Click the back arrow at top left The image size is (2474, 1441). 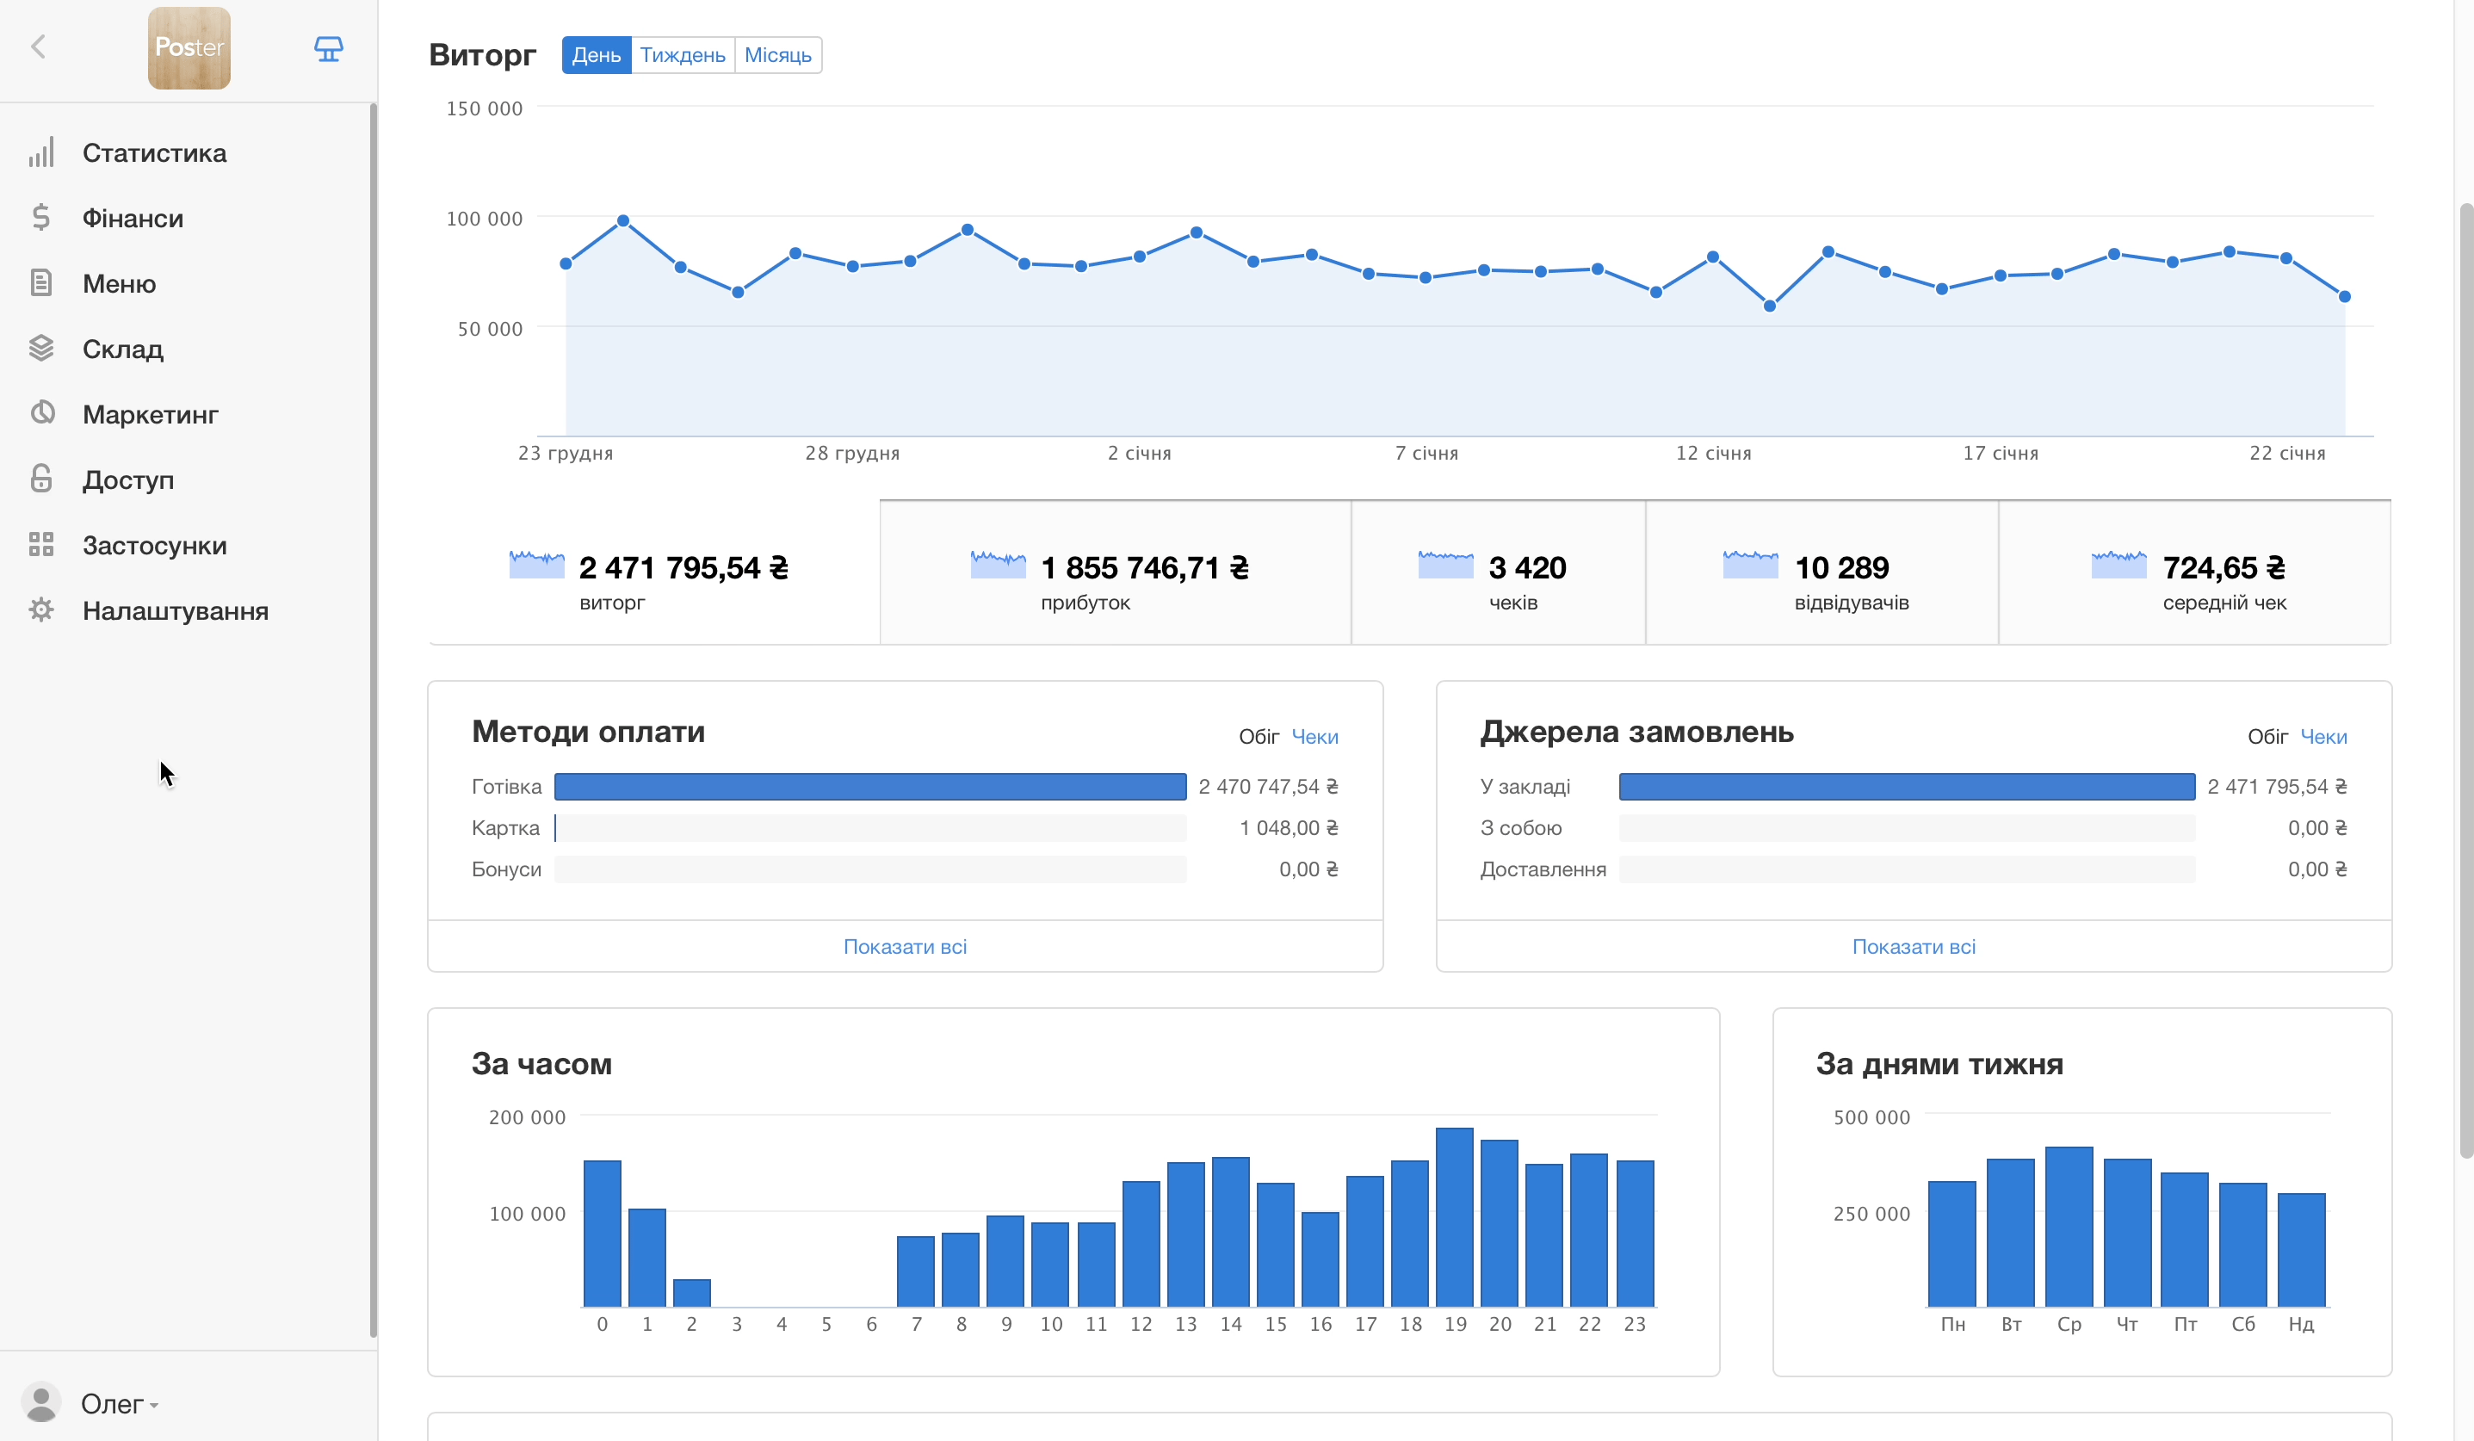pyautogui.click(x=40, y=46)
